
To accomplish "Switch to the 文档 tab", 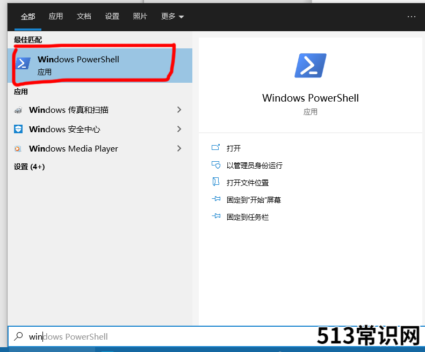I will (x=84, y=16).
